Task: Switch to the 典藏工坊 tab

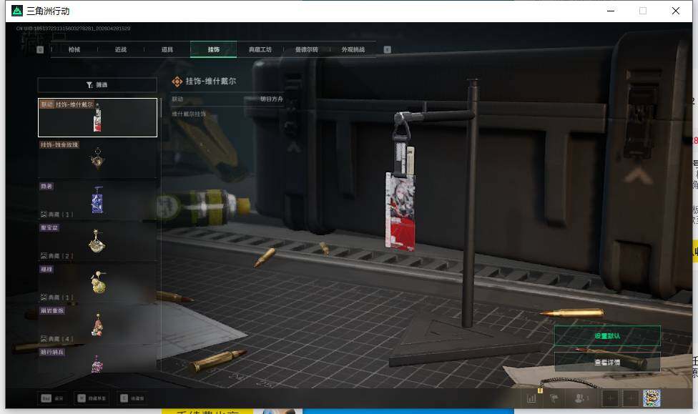Action: pos(260,49)
